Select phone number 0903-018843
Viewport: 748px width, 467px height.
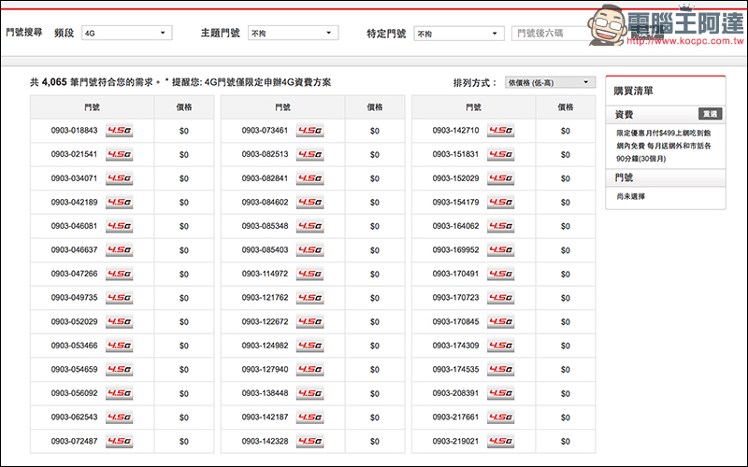(x=74, y=131)
